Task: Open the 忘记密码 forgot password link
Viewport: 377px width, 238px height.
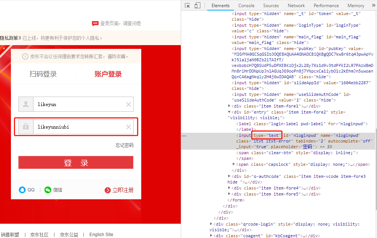Action: tap(124, 146)
